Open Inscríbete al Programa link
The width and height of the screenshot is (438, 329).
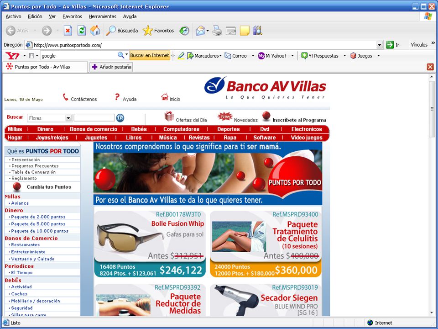coord(299,120)
